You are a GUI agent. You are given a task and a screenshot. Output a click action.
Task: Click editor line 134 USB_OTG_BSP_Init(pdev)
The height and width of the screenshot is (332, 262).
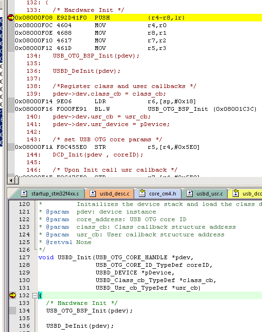(89, 311)
